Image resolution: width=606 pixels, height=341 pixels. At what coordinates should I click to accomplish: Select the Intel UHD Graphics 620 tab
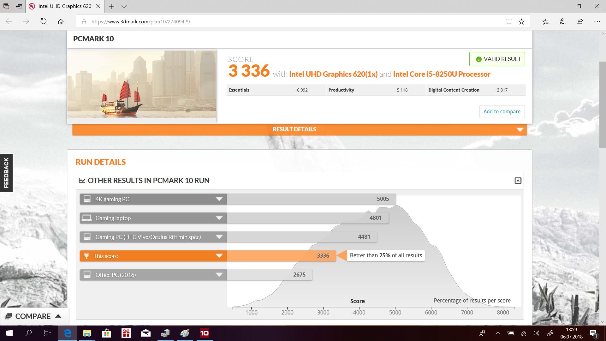[63, 6]
